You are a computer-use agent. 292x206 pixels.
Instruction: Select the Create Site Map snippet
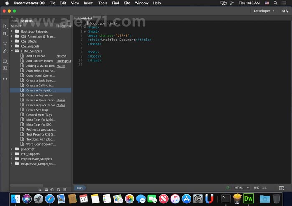[x=40, y=110]
